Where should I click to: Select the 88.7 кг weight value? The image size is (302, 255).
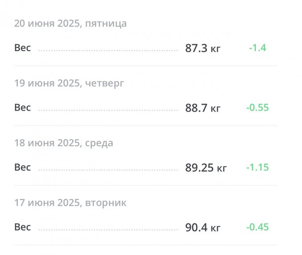[203, 108]
